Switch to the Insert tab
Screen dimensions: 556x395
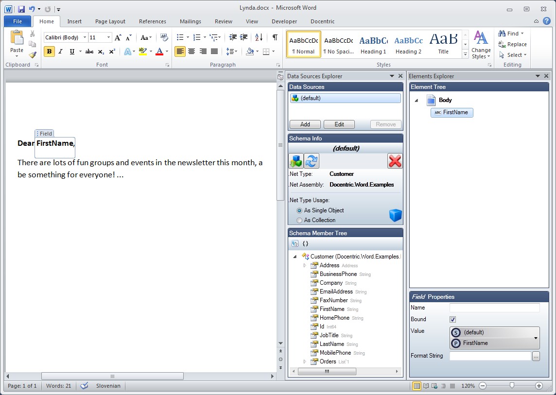coord(74,21)
